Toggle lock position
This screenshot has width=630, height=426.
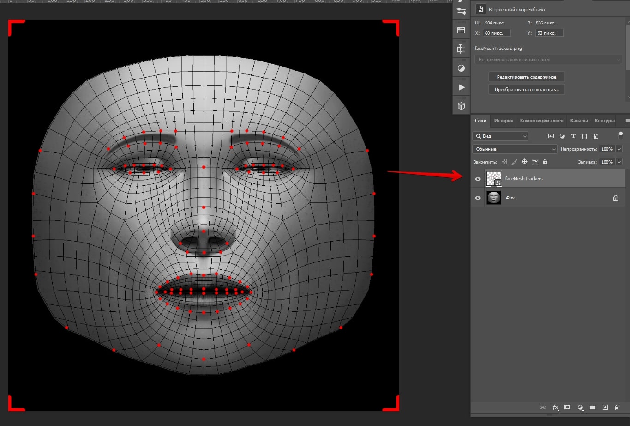point(524,162)
